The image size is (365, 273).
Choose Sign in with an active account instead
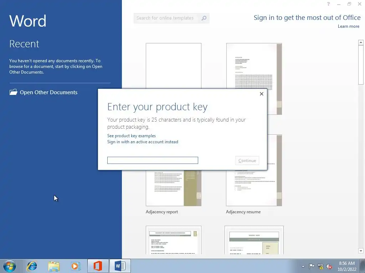point(143,142)
